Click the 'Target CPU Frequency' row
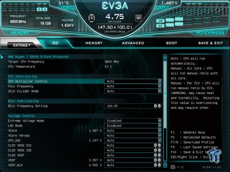This screenshot has height=172, width=230. tap(63, 62)
